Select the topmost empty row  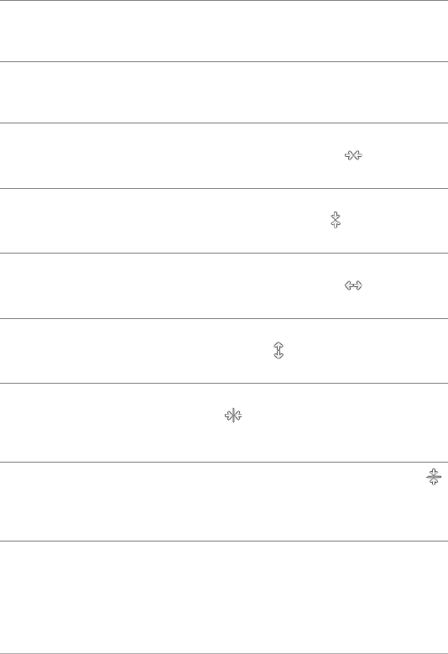[224, 31]
